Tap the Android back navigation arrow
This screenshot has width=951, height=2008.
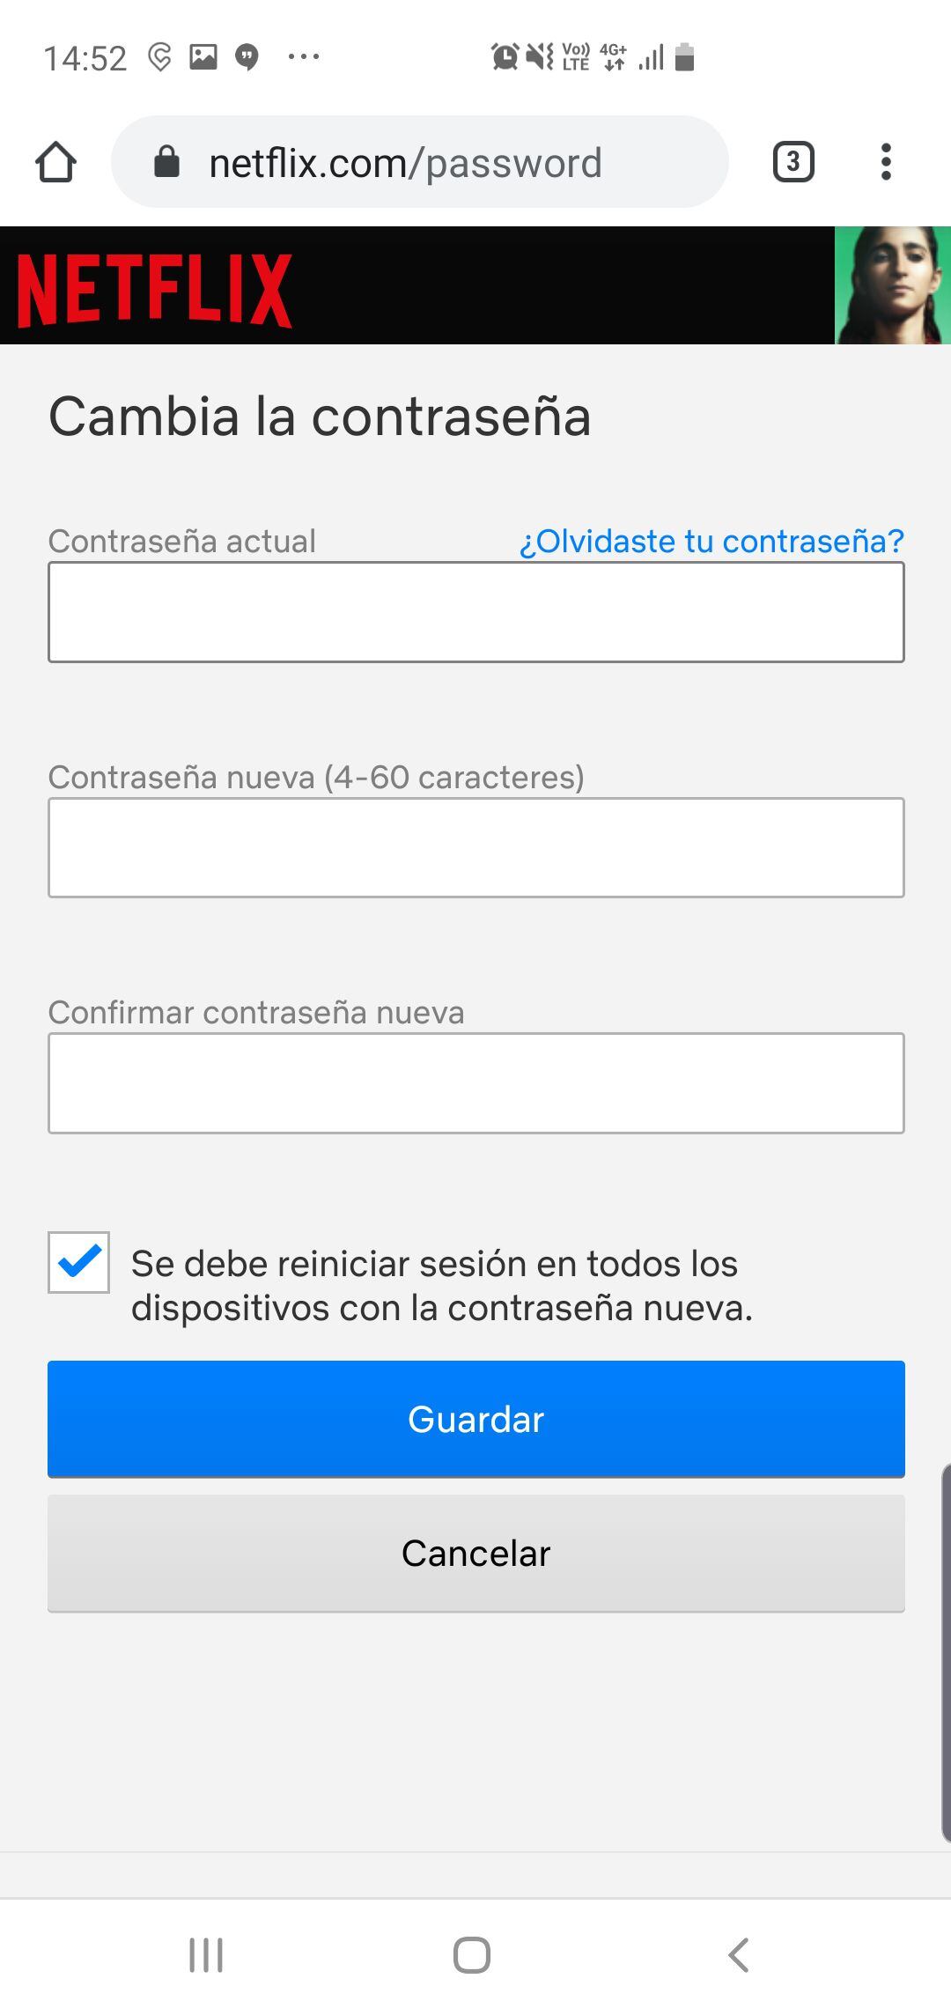coord(739,1954)
